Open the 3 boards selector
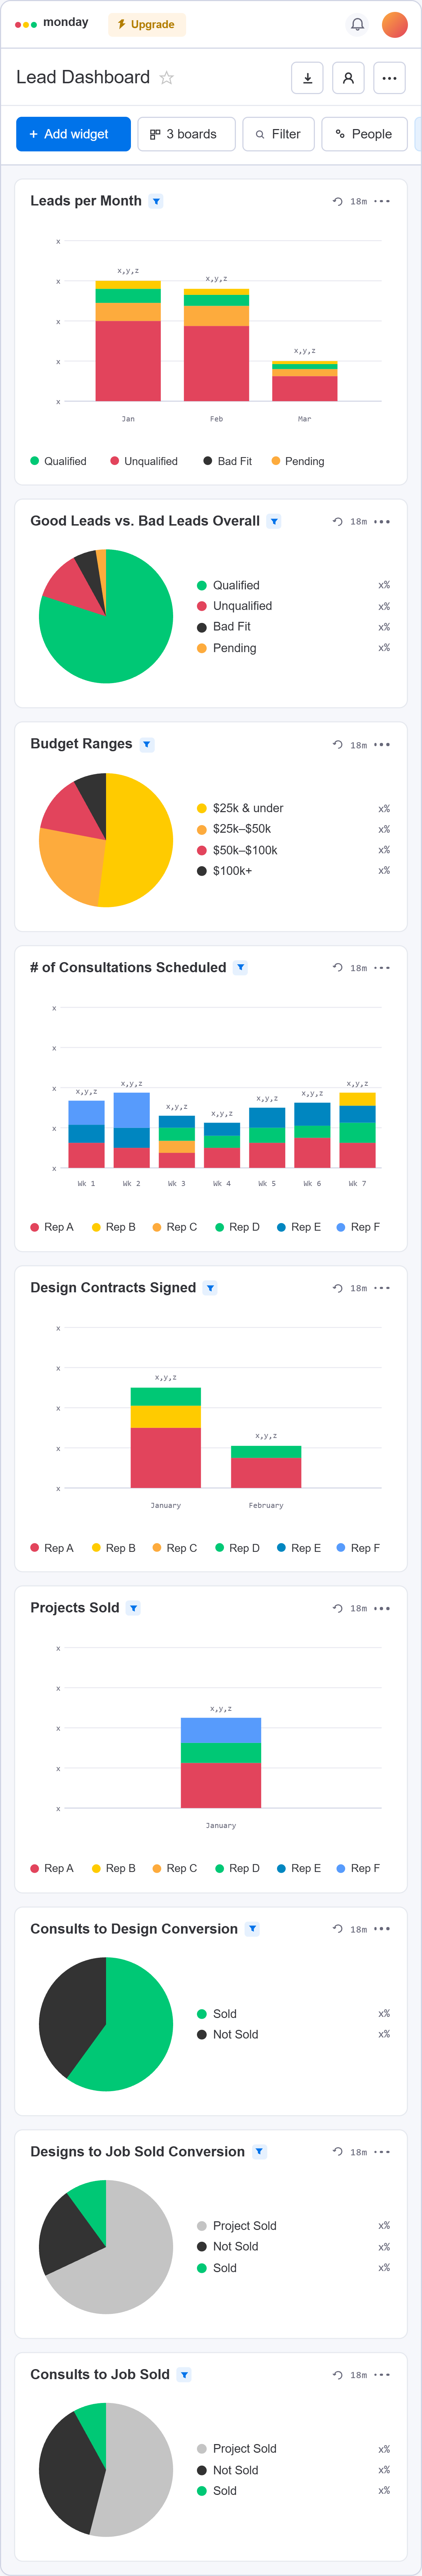 tap(186, 134)
